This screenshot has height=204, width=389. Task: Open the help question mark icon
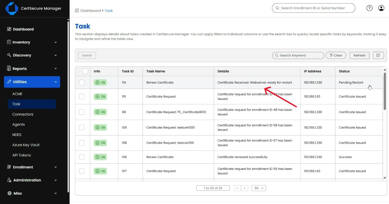369,8
